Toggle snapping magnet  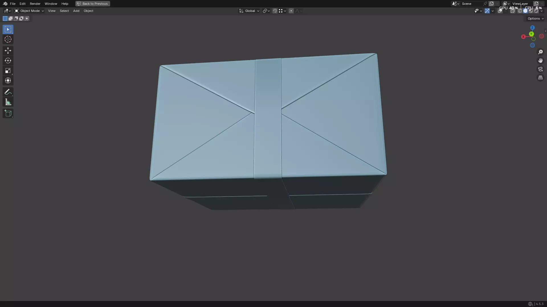tap(275, 11)
